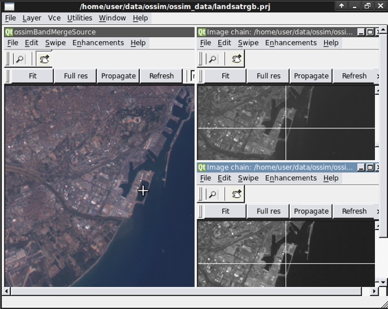This screenshot has width=388, height=309.
Task: Click Refresh button in lower image chain window
Action: pos(354,211)
